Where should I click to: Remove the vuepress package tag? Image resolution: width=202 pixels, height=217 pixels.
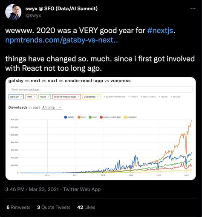pyautogui.click(x=98, y=97)
